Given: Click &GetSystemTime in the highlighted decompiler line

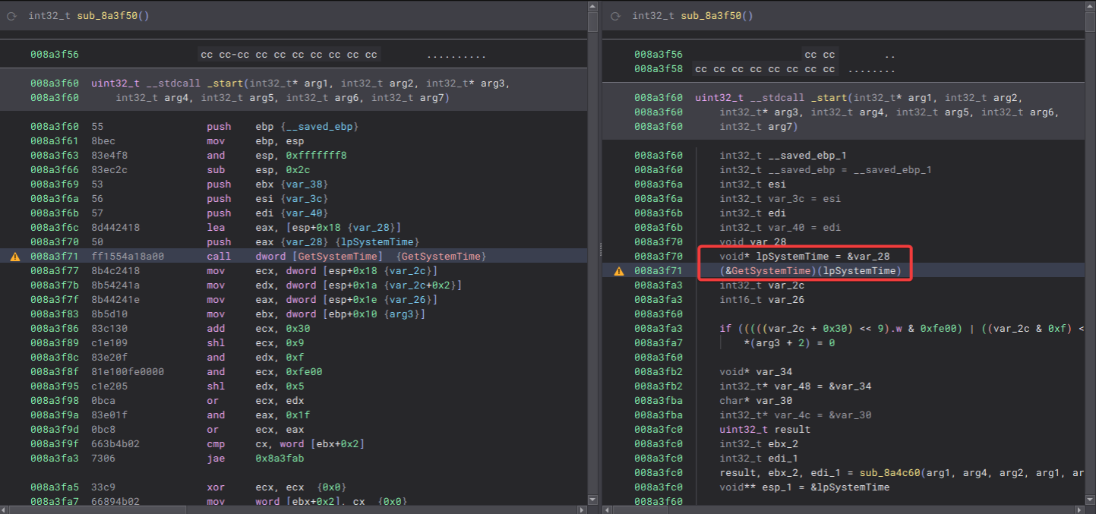Looking at the screenshot, I should pyautogui.click(x=767, y=271).
